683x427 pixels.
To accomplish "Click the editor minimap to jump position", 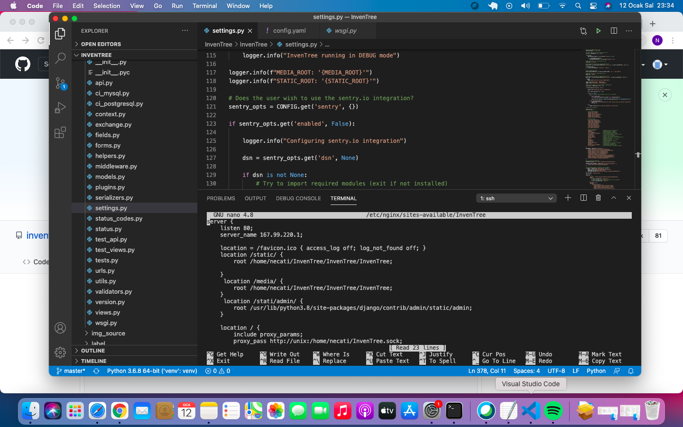I will tap(607, 119).
